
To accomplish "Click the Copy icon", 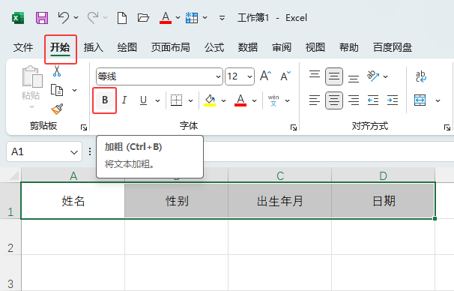I will [57, 90].
